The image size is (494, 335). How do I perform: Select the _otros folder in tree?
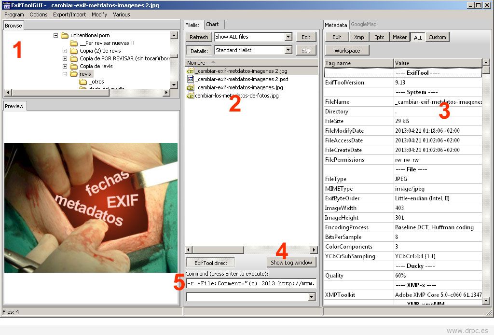pos(96,82)
